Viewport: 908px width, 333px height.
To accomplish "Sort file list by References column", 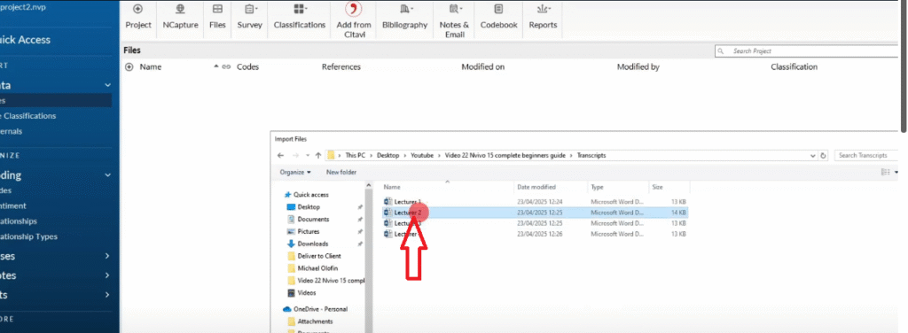I will tap(341, 67).
